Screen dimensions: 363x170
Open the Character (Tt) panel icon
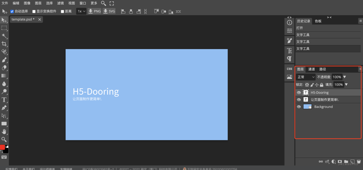click(289, 51)
